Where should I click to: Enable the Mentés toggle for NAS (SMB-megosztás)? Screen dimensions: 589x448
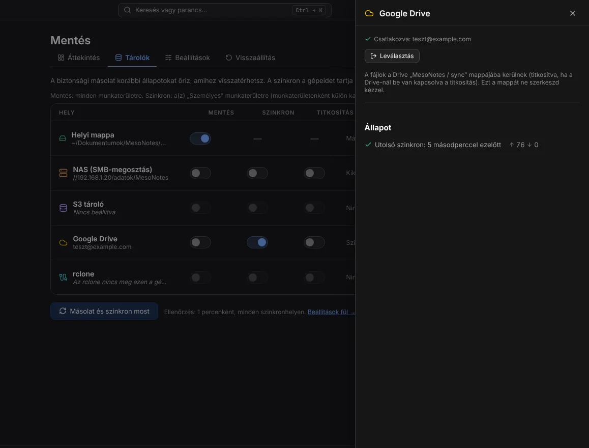point(200,173)
